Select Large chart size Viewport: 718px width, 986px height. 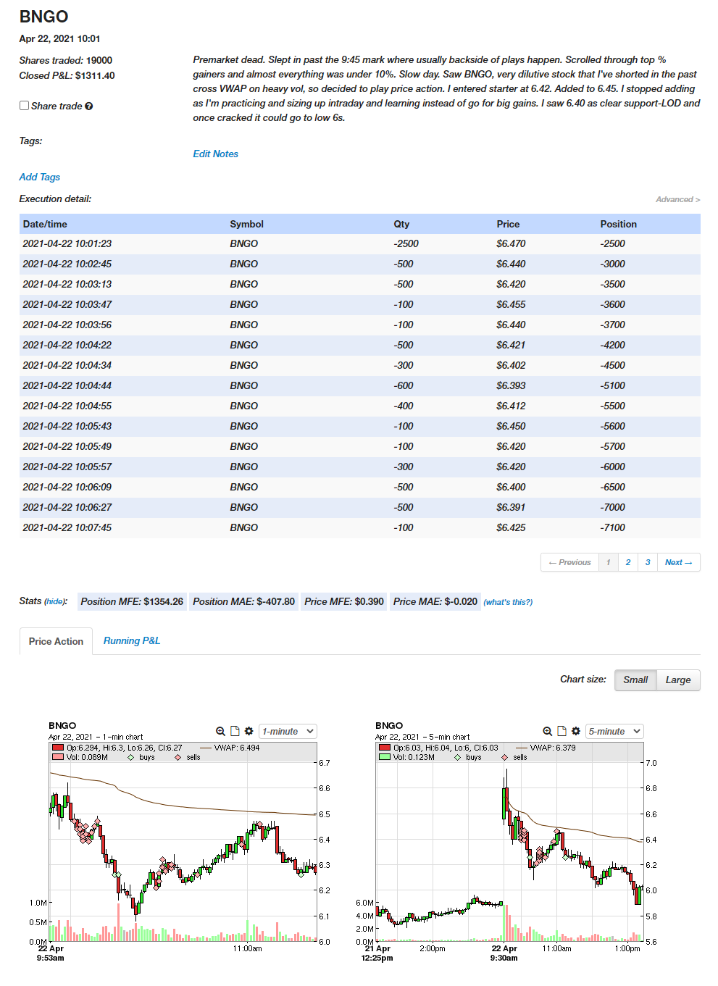(x=678, y=680)
